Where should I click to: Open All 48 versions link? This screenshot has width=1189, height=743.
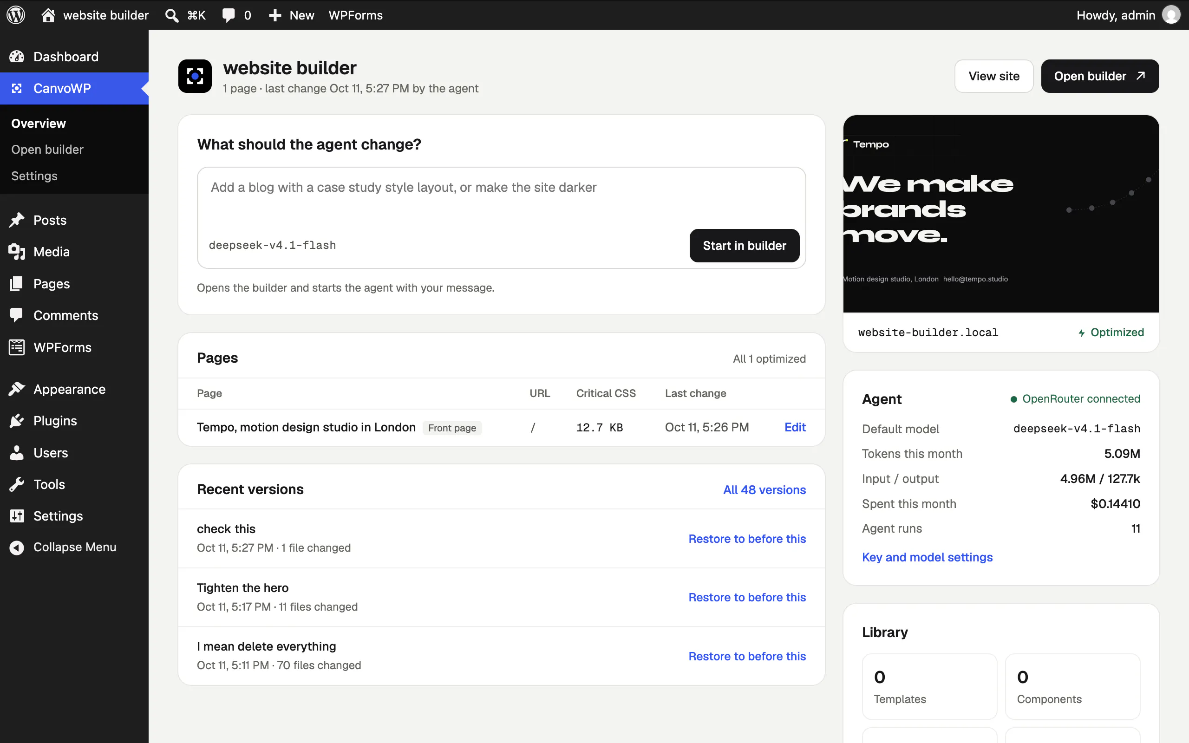(764, 490)
